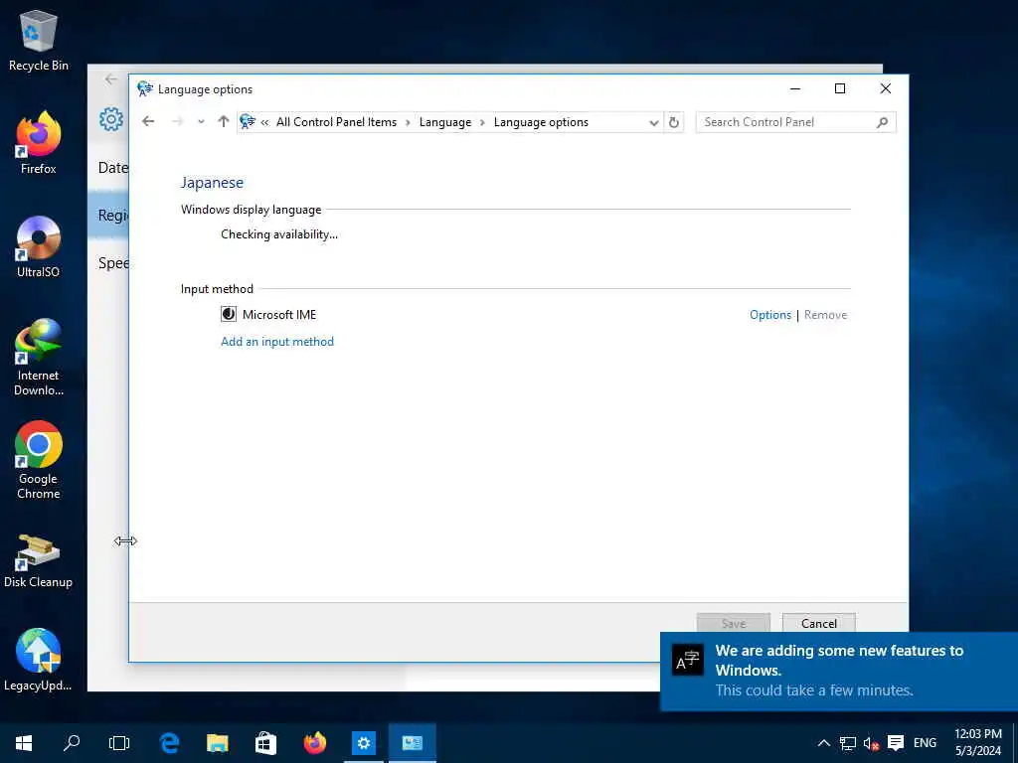This screenshot has width=1018, height=763.
Task: Open File Explorer from the taskbar
Action: pos(218,743)
